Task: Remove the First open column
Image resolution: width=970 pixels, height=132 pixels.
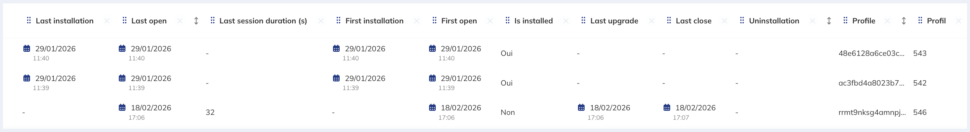Action: pos(490,21)
